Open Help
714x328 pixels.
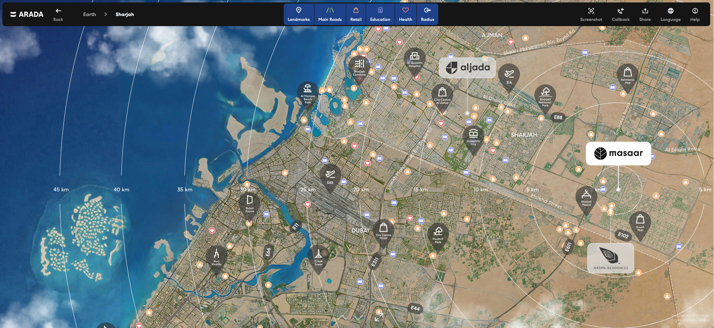[x=695, y=14]
